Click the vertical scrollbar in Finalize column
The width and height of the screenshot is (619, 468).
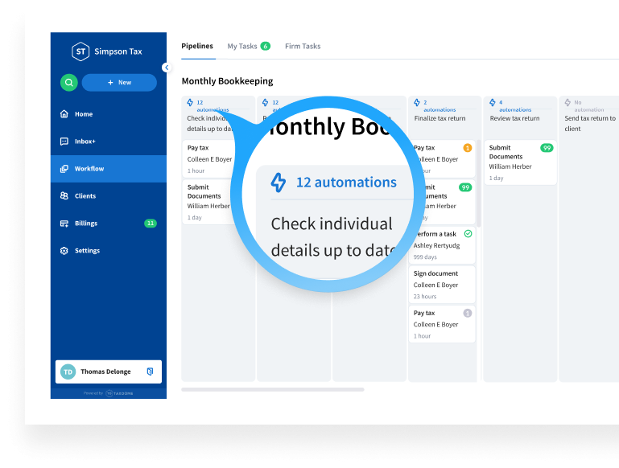(x=479, y=183)
